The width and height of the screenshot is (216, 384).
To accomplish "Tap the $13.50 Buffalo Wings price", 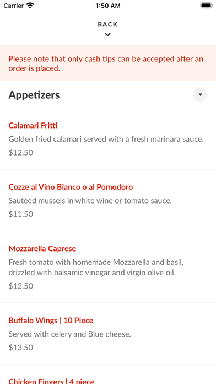I will point(21,348).
